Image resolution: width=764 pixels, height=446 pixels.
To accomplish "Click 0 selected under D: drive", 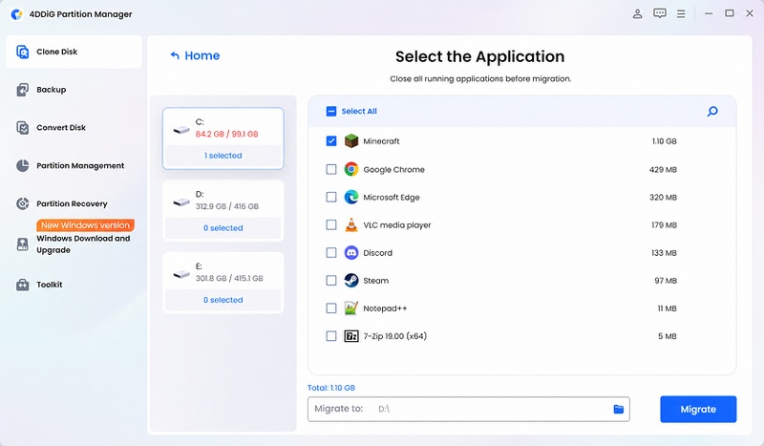I will pos(223,228).
